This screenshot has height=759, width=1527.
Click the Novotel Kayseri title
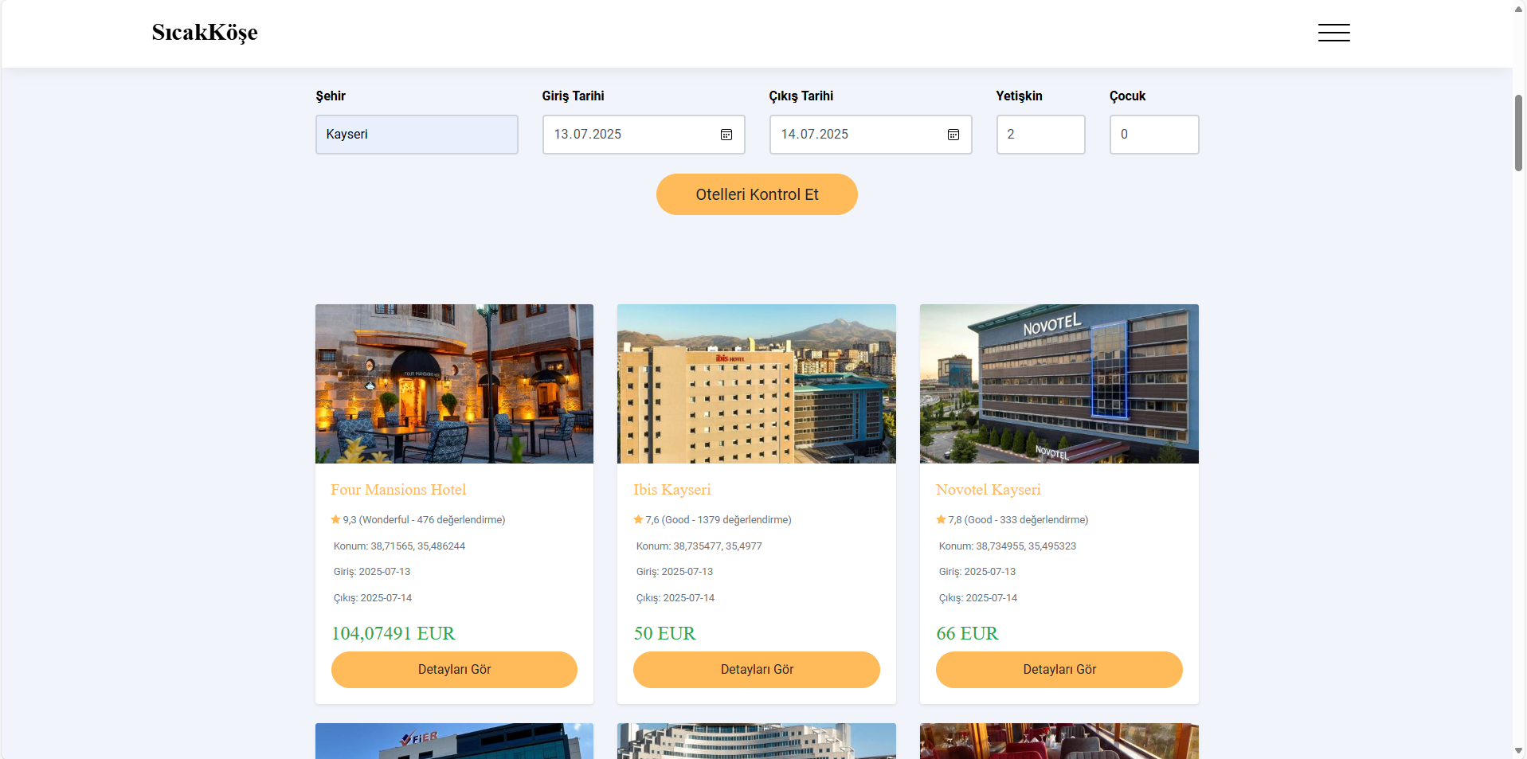tap(988, 490)
